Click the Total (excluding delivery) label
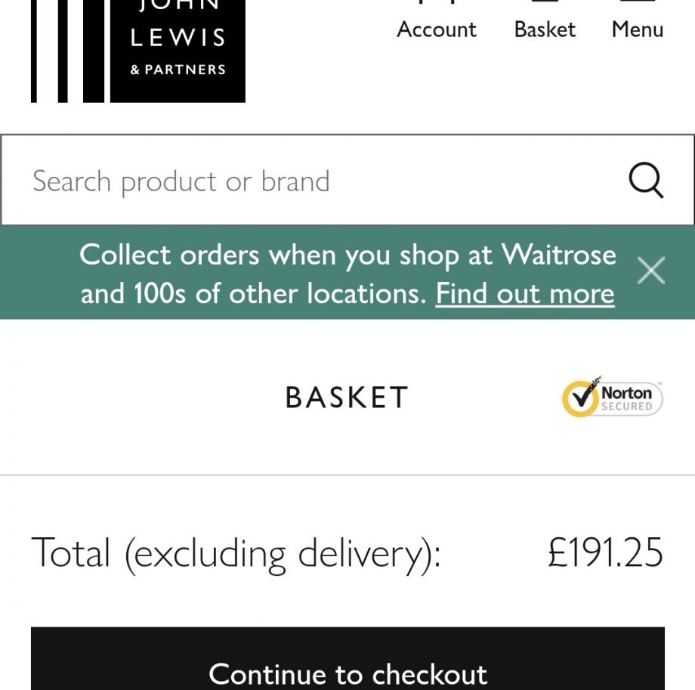 [236, 552]
